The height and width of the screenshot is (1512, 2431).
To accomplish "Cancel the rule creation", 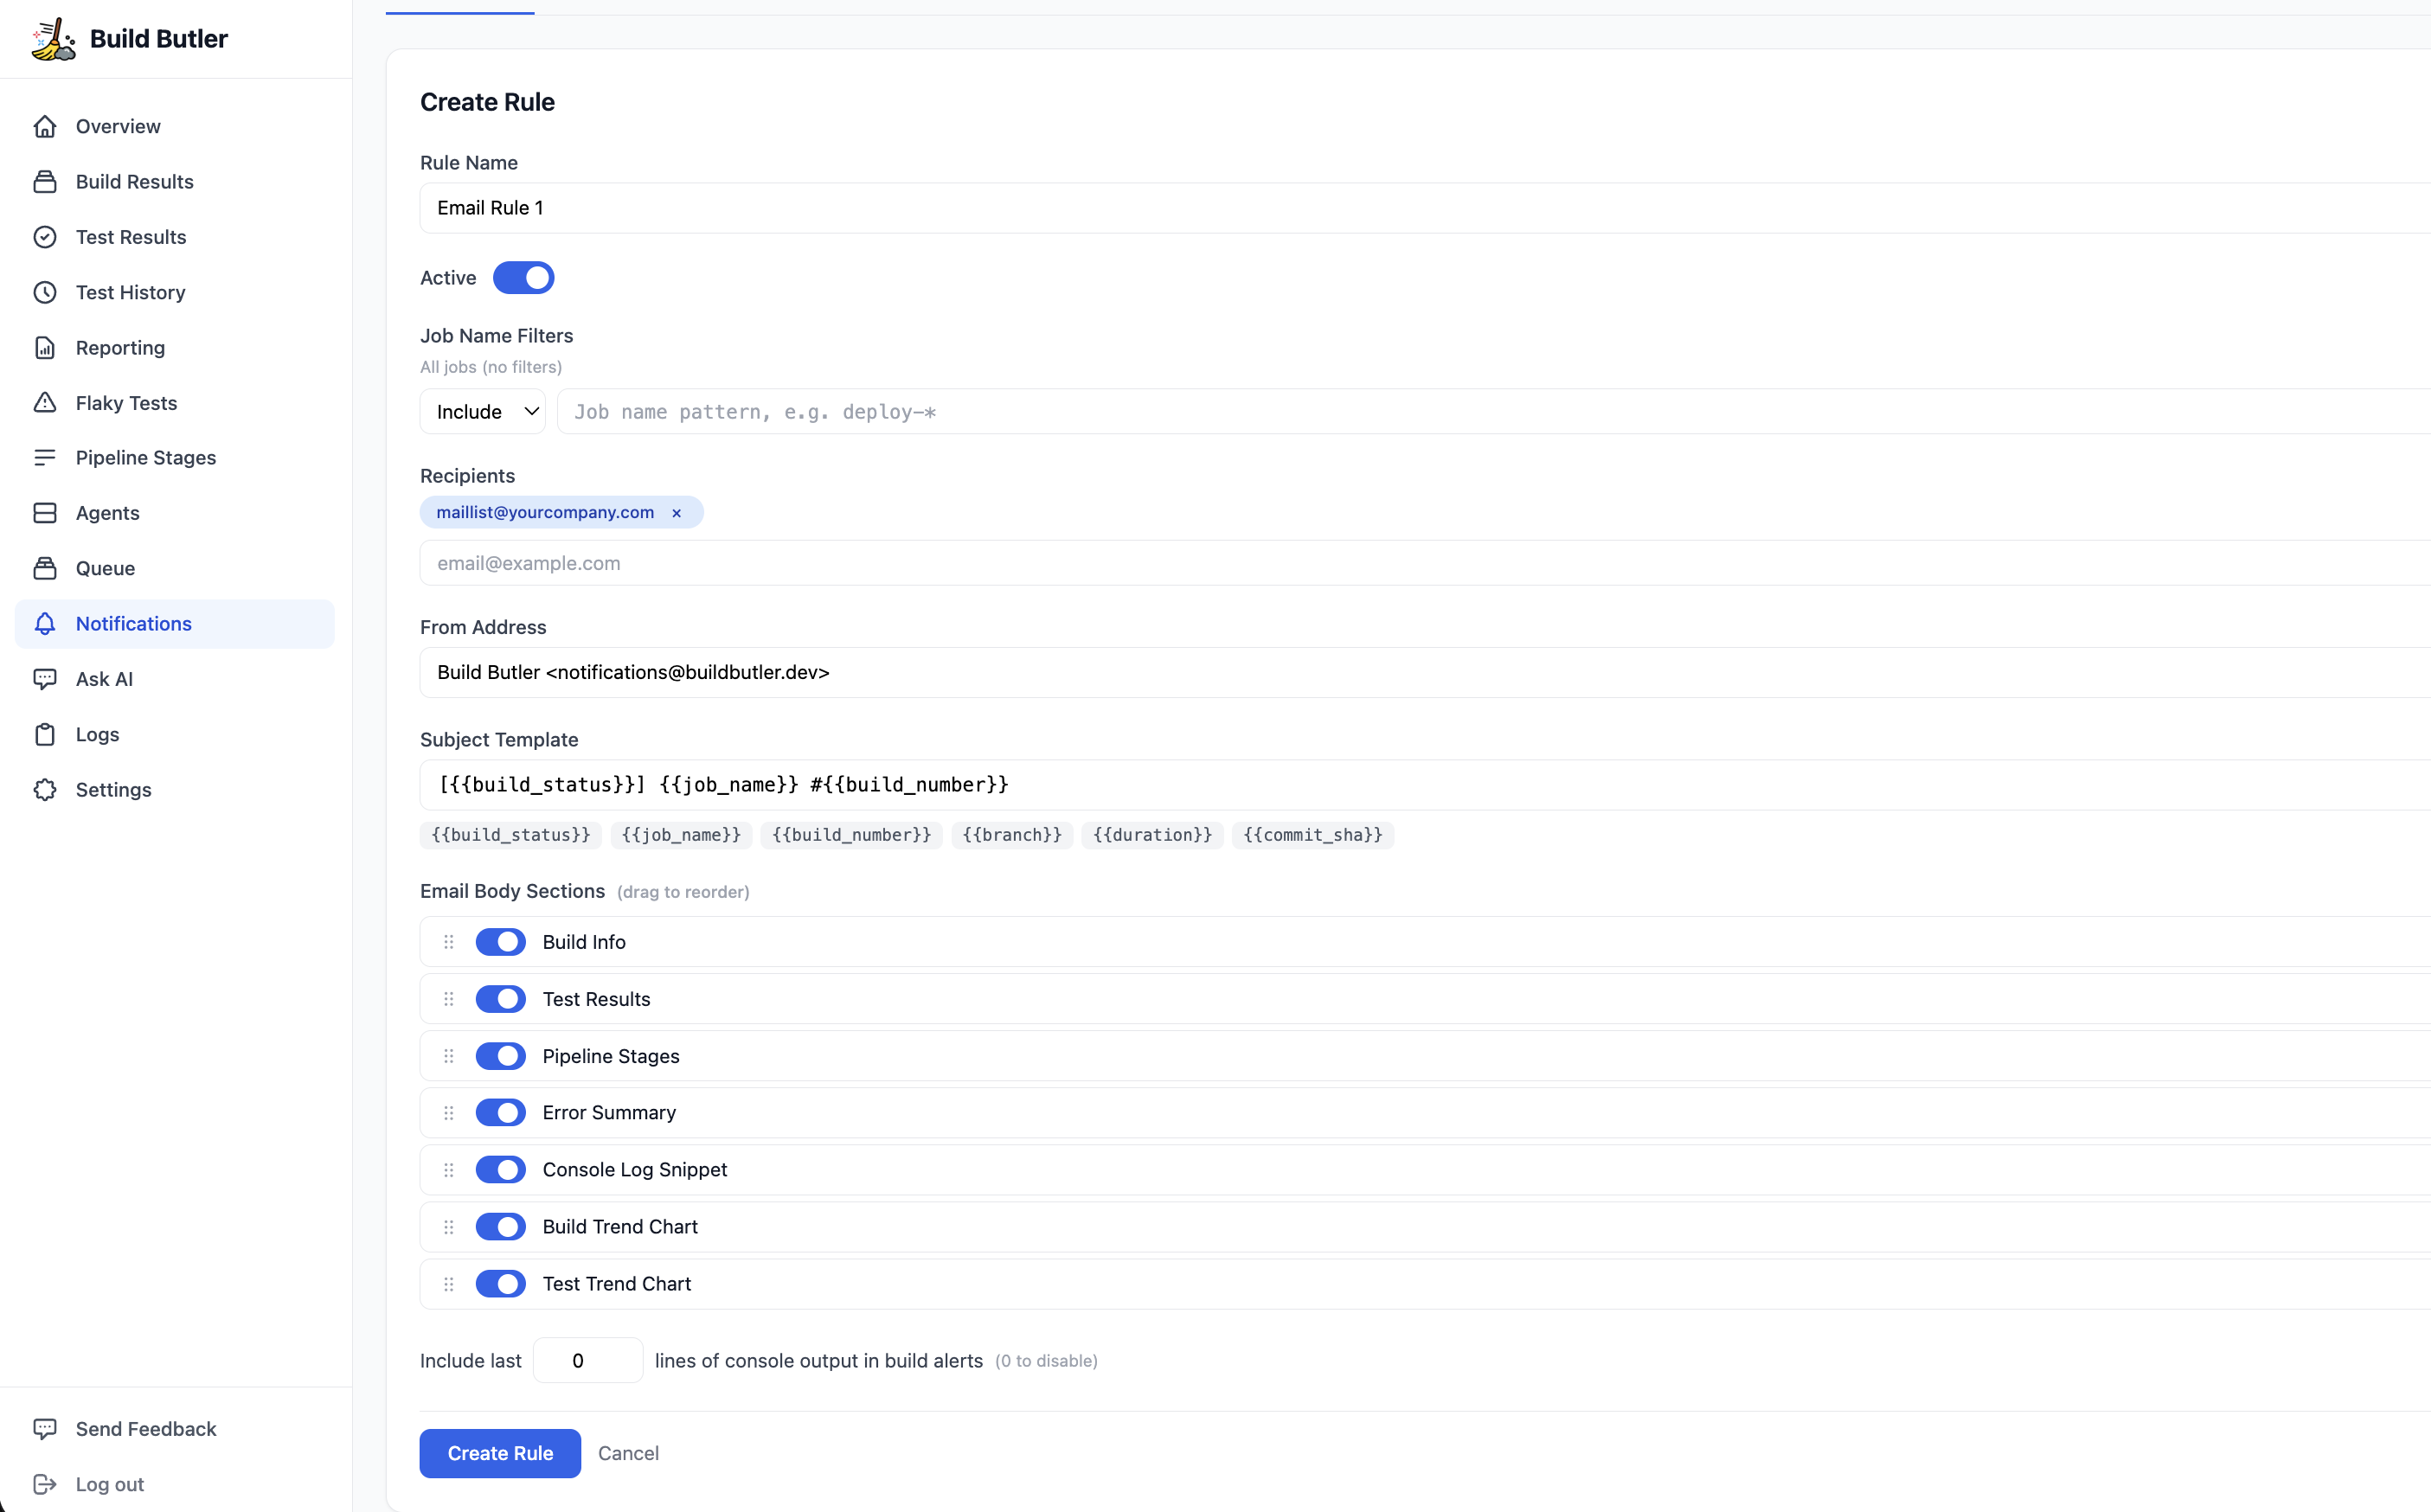I will [628, 1453].
